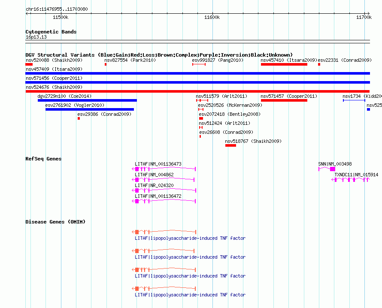Select the nsv511579 (Arlt2011) variant glyph
This screenshot has height=308, width=382.
(x=202, y=100)
